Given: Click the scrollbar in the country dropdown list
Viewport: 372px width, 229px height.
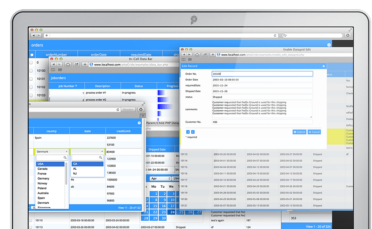Looking at the screenshot, I should [x=66, y=174].
